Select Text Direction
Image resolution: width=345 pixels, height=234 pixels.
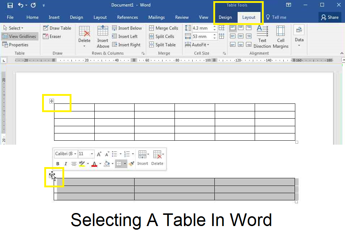pyautogui.click(x=262, y=36)
